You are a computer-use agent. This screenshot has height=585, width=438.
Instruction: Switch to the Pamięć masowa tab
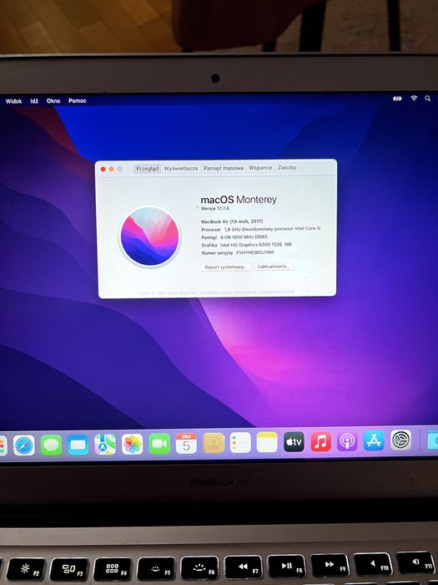[x=224, y=168]
